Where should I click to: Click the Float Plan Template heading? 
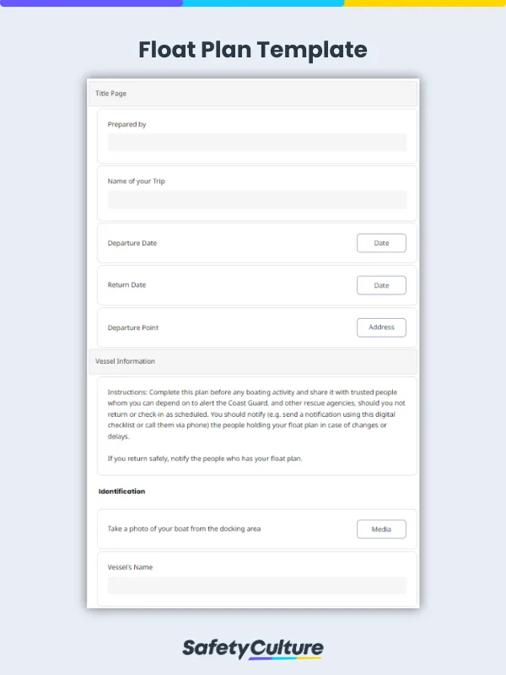[253, 50]
